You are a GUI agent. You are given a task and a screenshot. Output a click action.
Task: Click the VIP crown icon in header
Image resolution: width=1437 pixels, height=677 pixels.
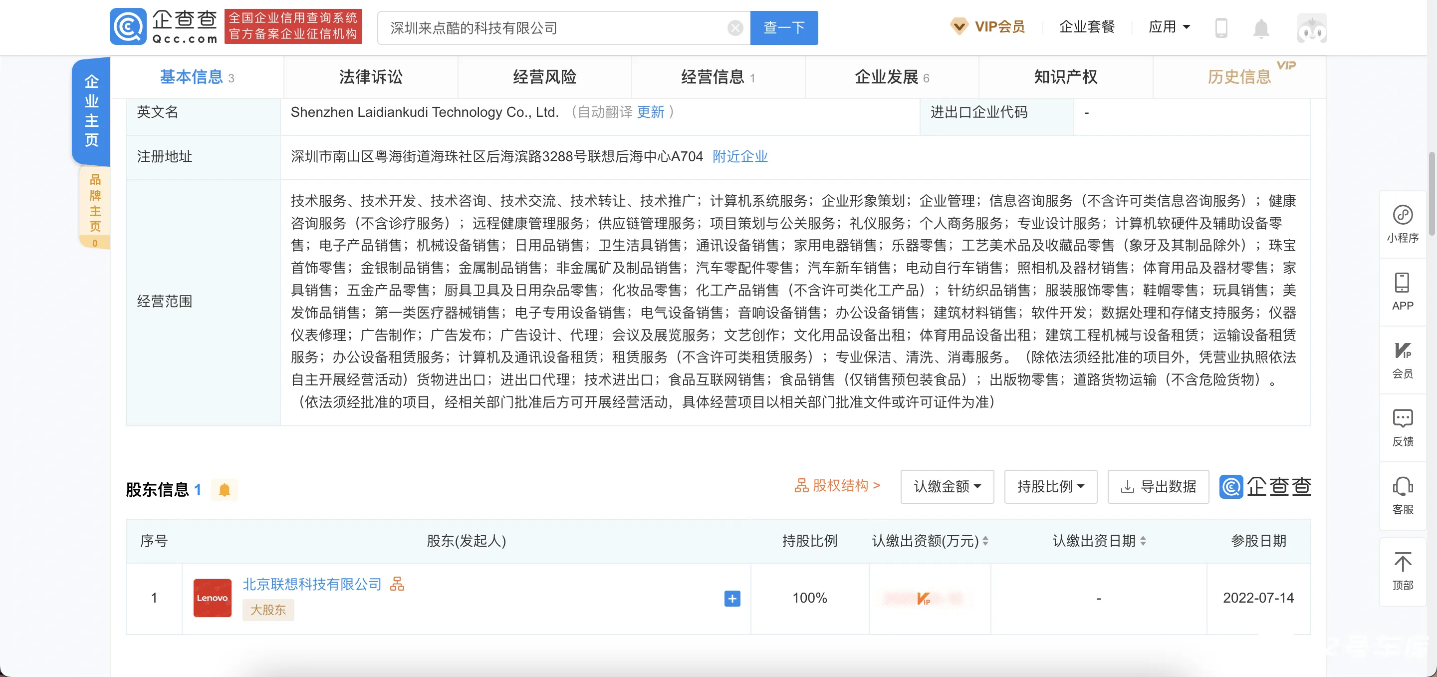coord(959,26)
